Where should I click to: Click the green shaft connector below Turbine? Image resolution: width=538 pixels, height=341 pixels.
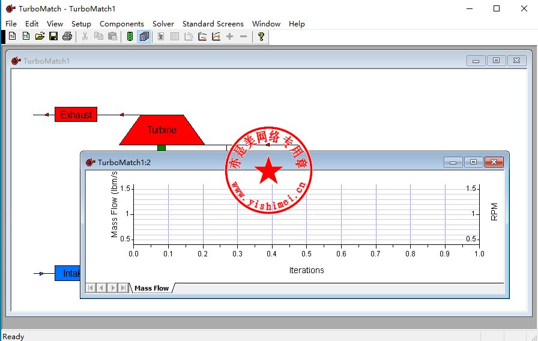[162, 148]
